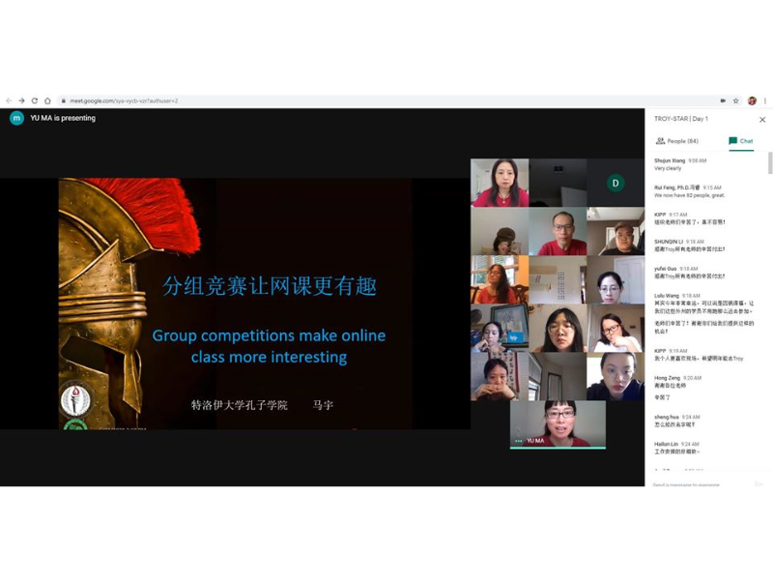Screen dimensions: 773x580
Task: Click the shared presentation slide
Action: click(x=235, y=304)
